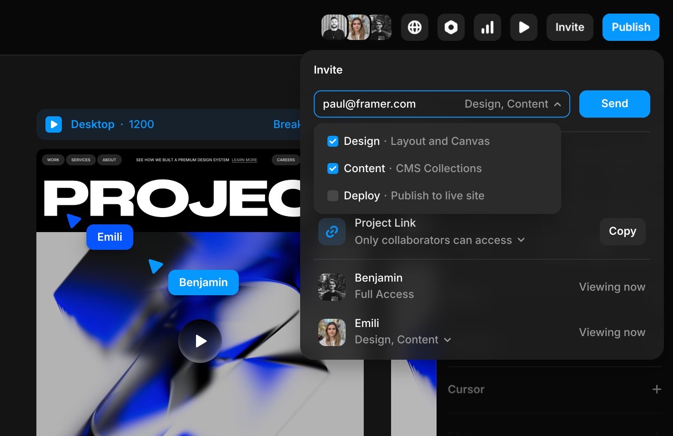The height and width of the screenshot is (436, 673).
Task: Click the play icon beside Desktop breakpoint
Action: [x=53, y=124]
